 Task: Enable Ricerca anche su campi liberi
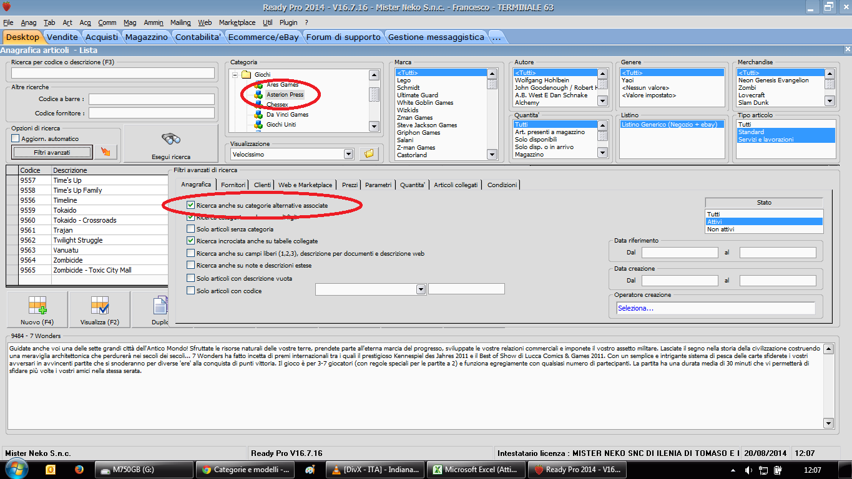tap(191, 253)
